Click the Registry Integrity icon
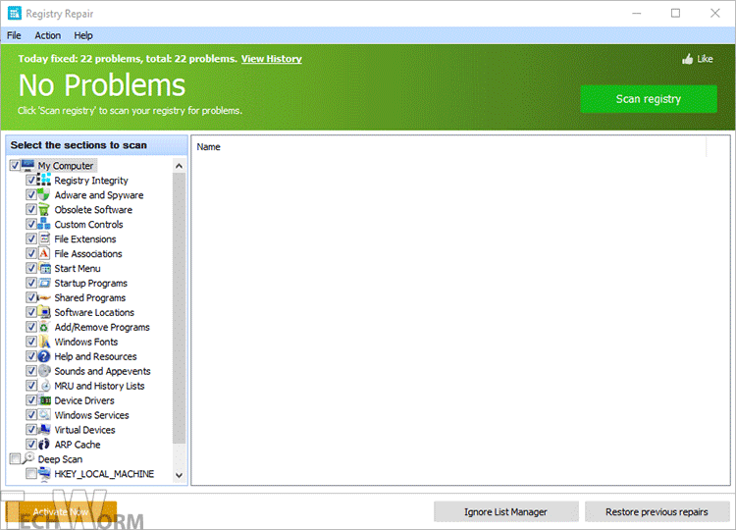736x530 pixels. point(45,181)
